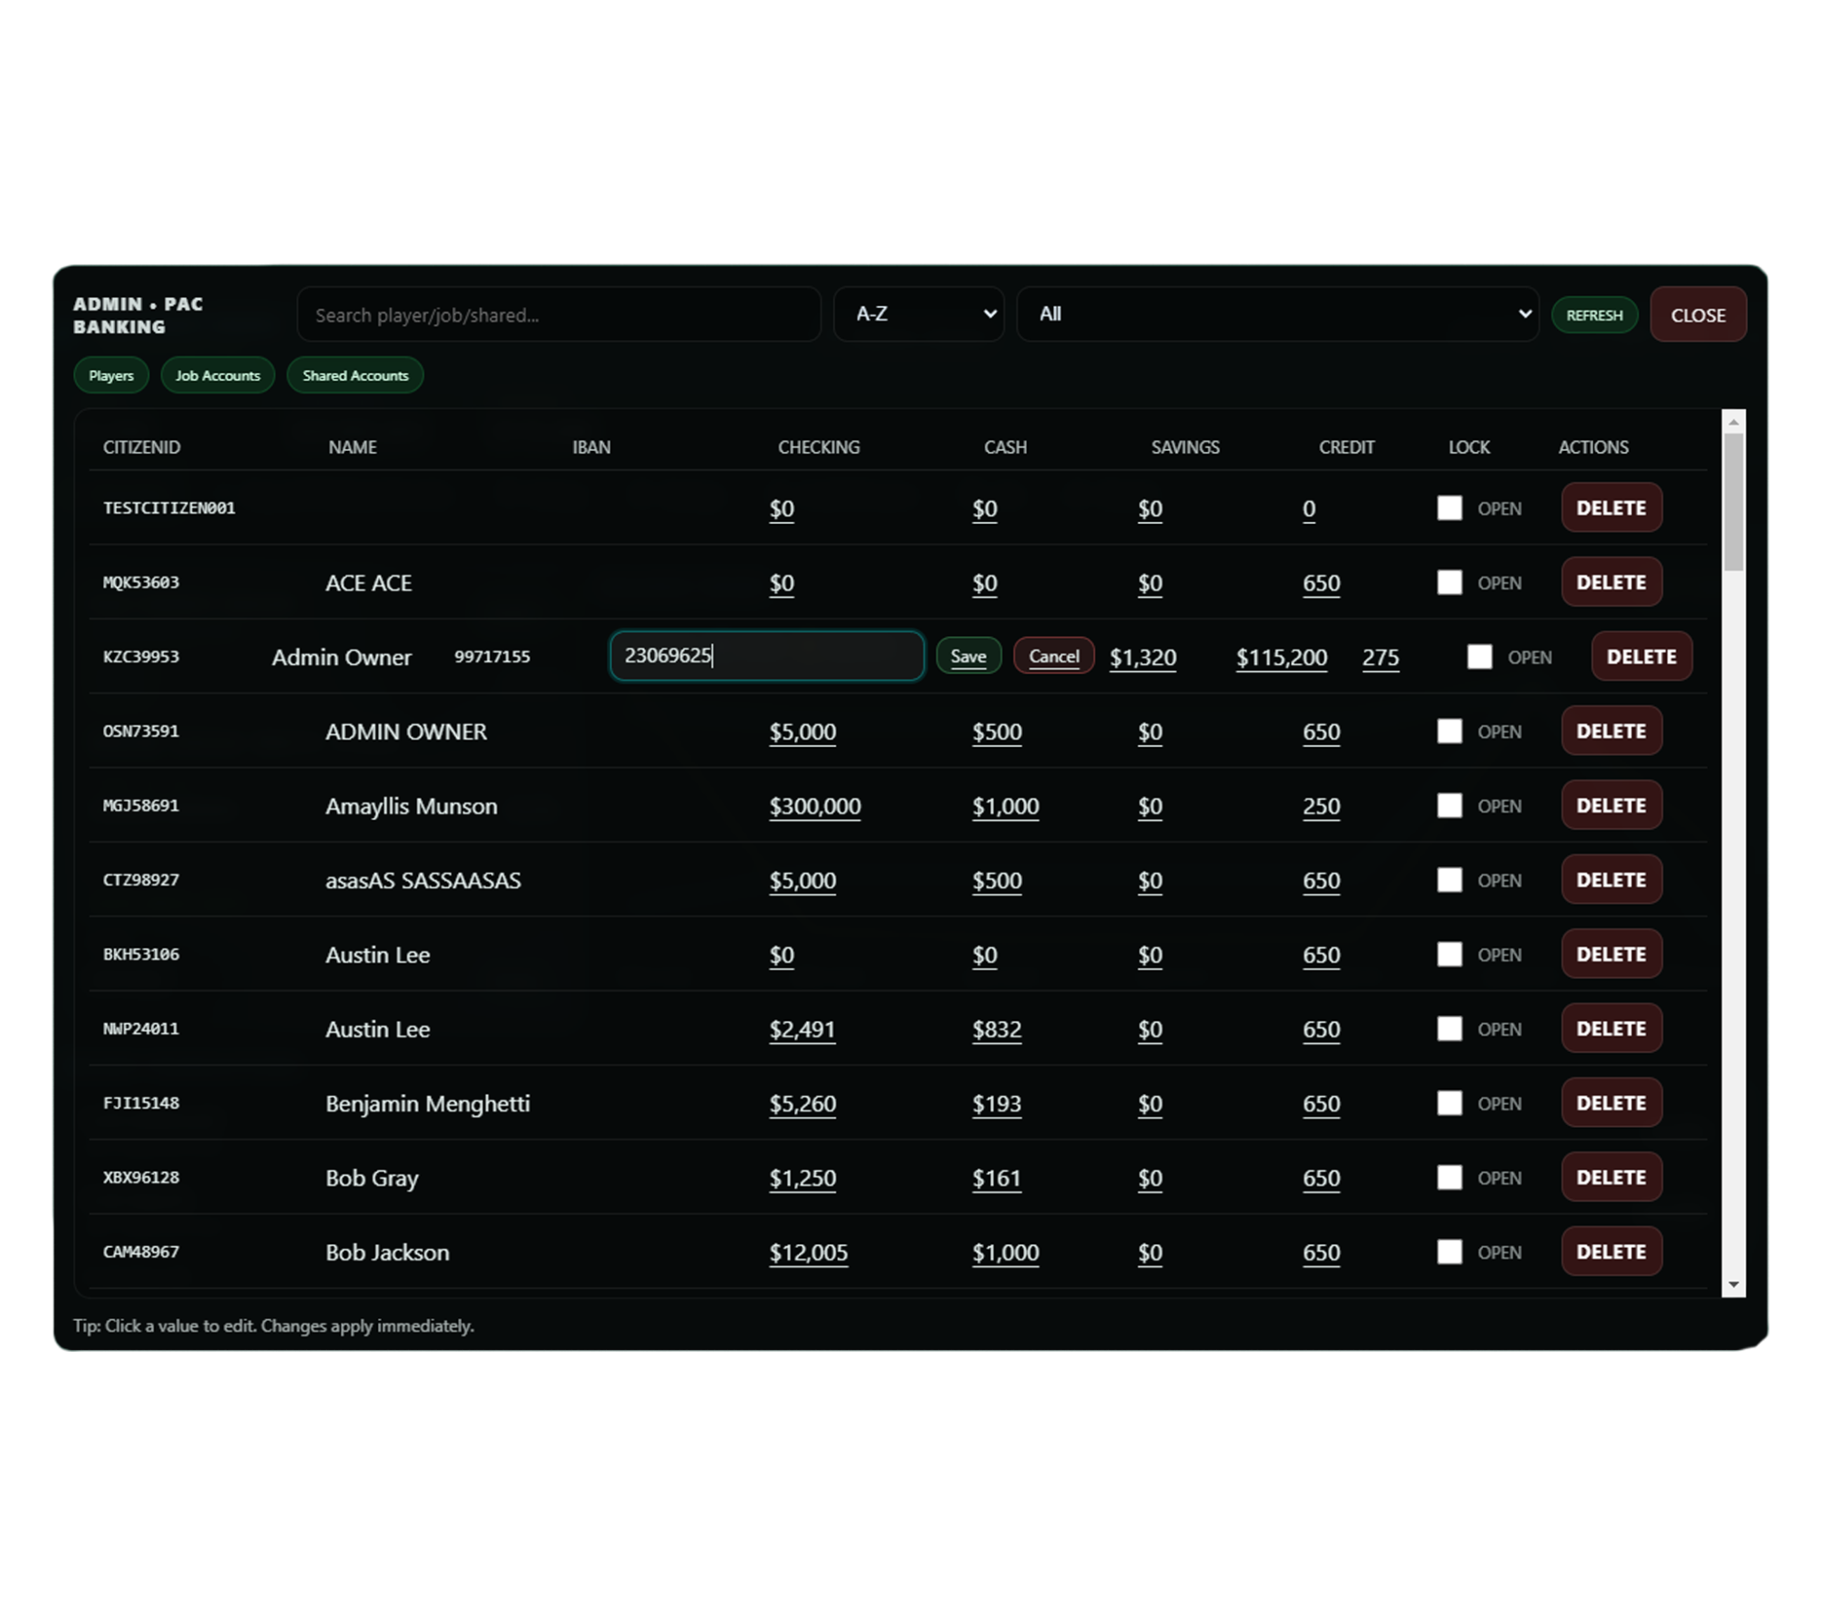
Task: Edit Amayllis Munson checking $300,000
Action: [814, 806]
